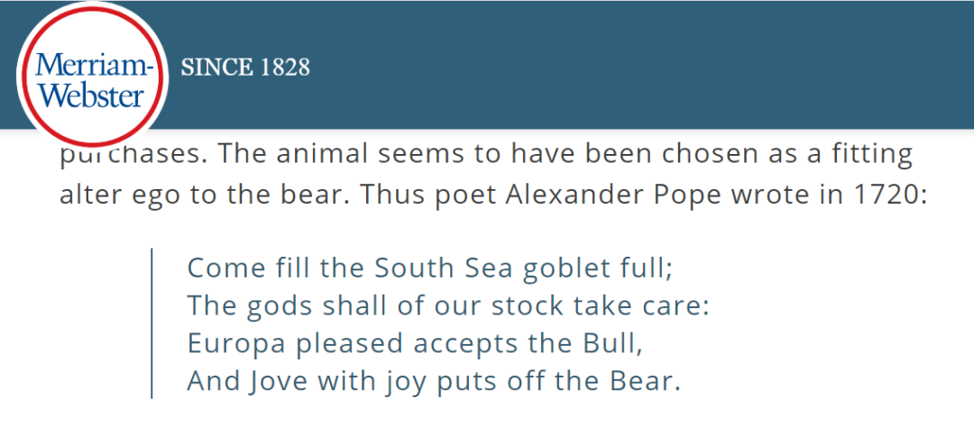Click the line 'The gods shall of our stock'
The width and height of the screenshot is (974, 445).
[x=449, y=305]
